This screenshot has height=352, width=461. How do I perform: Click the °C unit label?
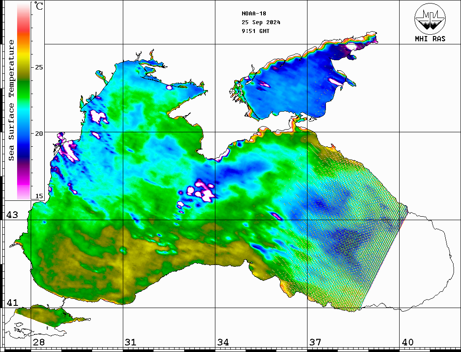(39, 6)
